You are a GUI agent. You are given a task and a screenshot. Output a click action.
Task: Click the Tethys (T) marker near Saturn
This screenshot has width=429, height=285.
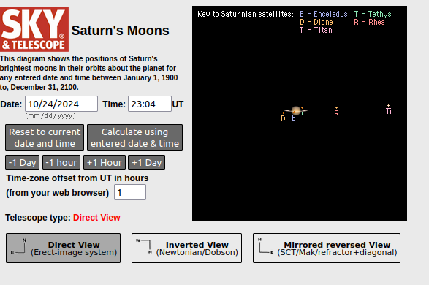click(302, 111)
